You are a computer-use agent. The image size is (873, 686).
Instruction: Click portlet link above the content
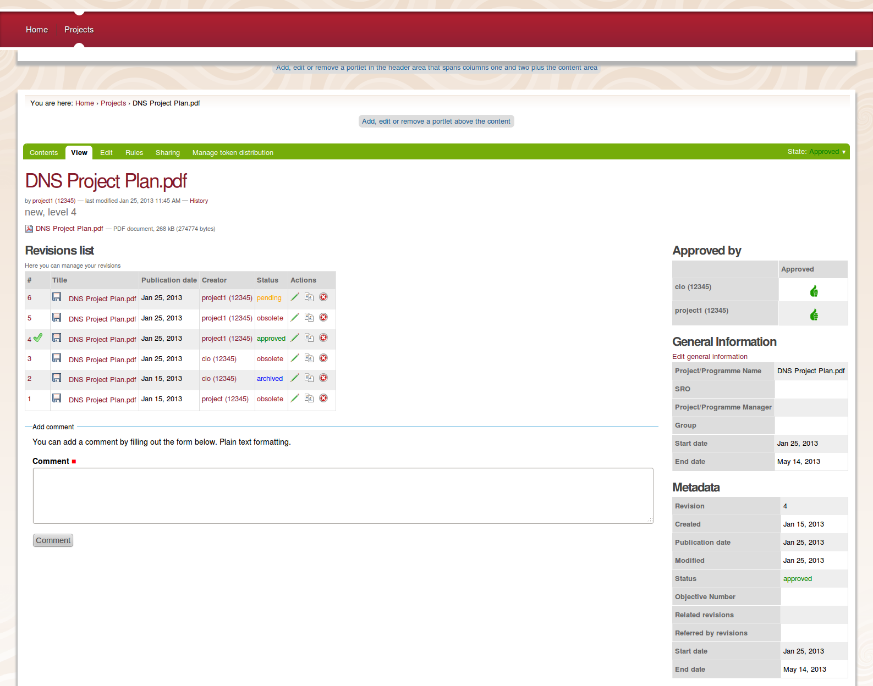tap(436, 121)
